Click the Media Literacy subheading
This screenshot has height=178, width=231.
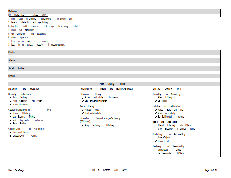point(87,106)
